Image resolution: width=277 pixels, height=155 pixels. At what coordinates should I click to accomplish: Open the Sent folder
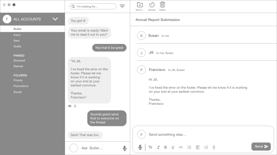click(x=16, y=40)
